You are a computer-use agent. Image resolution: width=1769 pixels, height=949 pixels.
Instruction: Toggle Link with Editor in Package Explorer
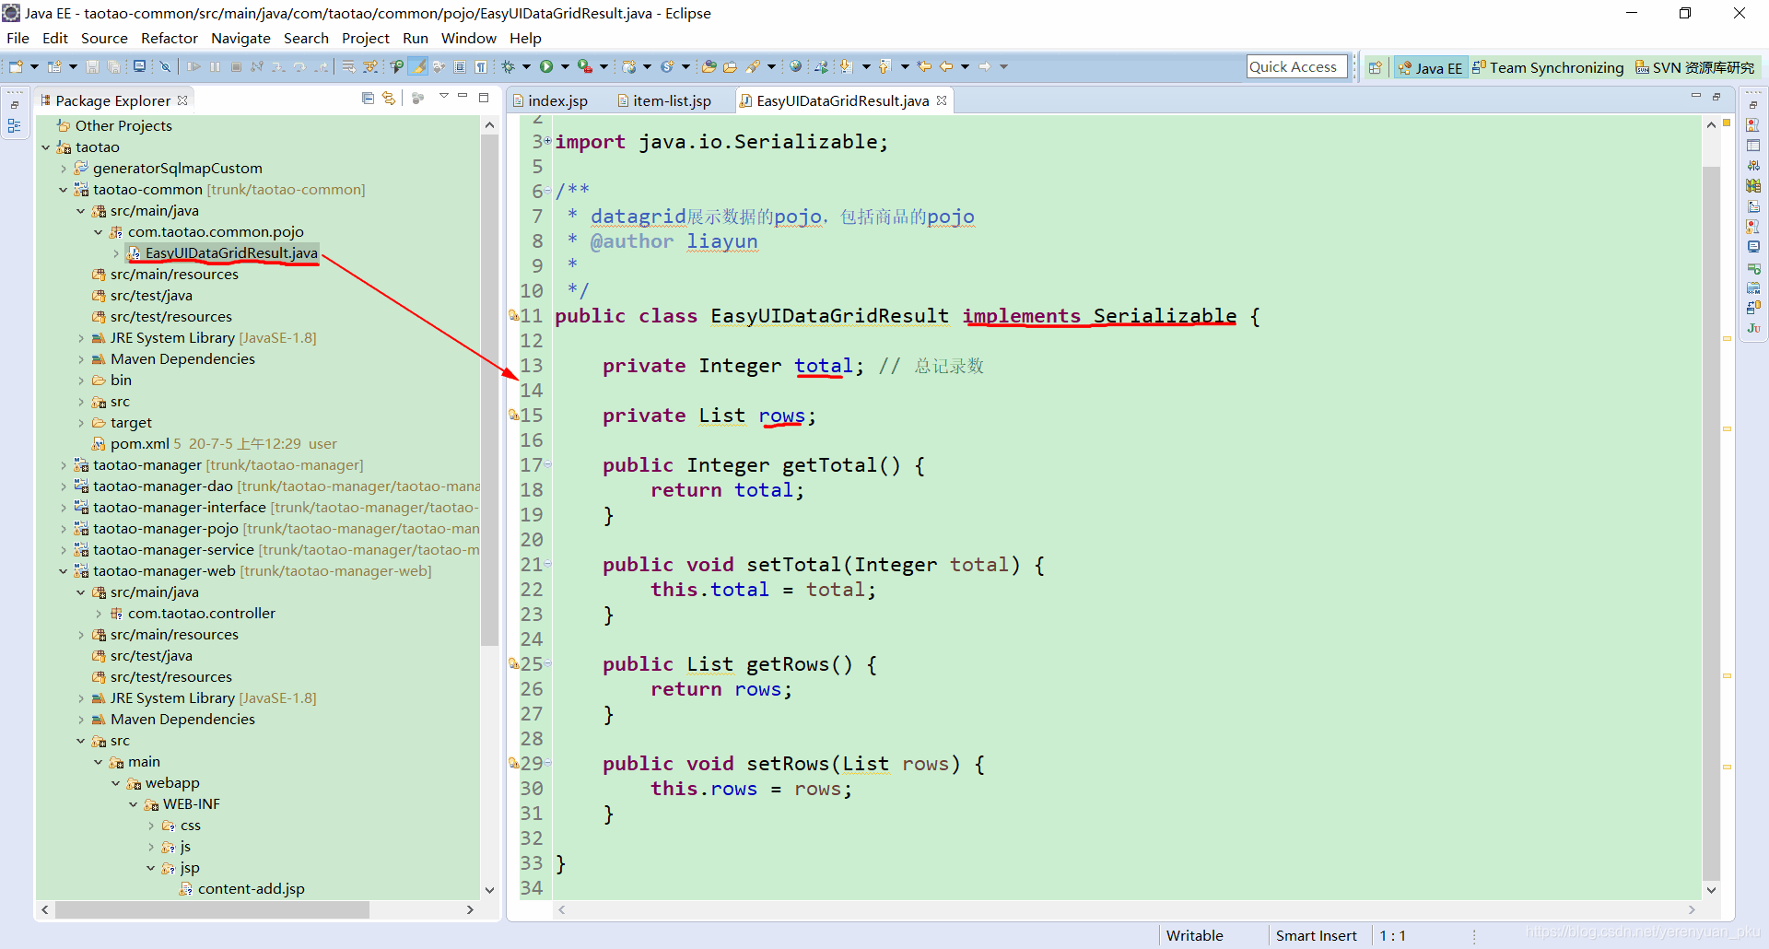click(x=389, y=99)
